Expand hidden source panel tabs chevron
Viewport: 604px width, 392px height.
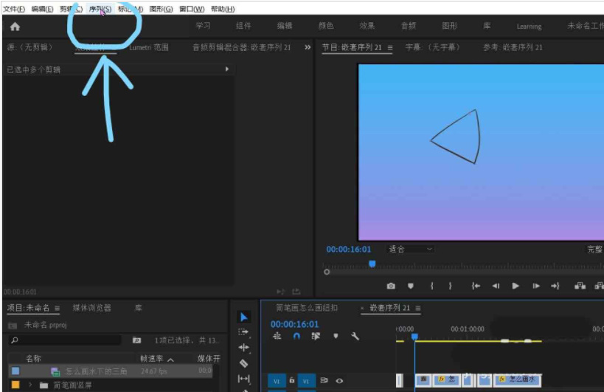click(x=308, y=47)
